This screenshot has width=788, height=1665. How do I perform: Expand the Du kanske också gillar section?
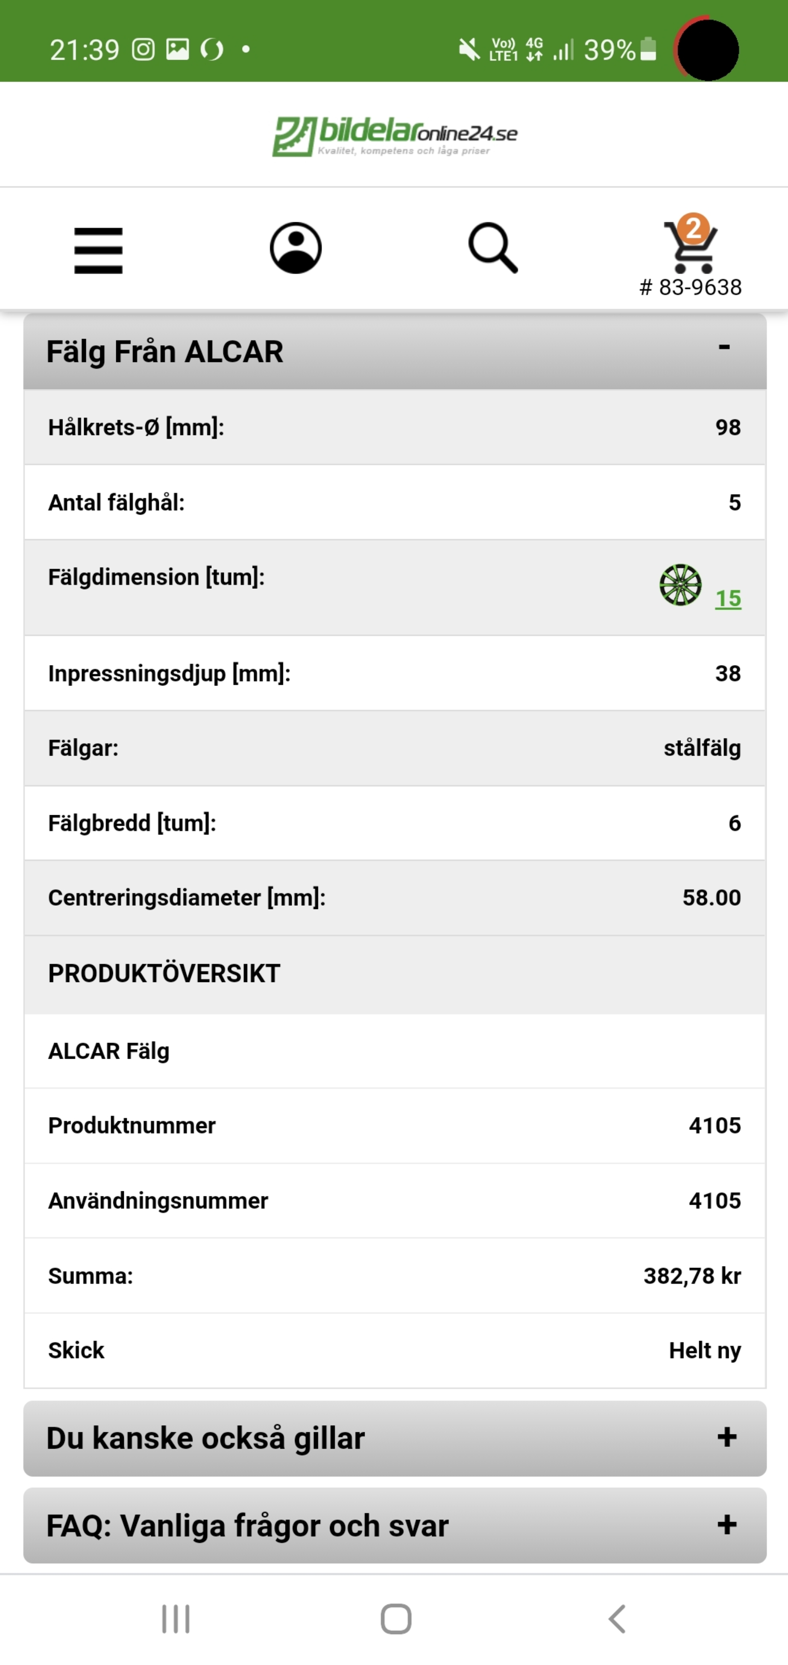click(727, 1438)
